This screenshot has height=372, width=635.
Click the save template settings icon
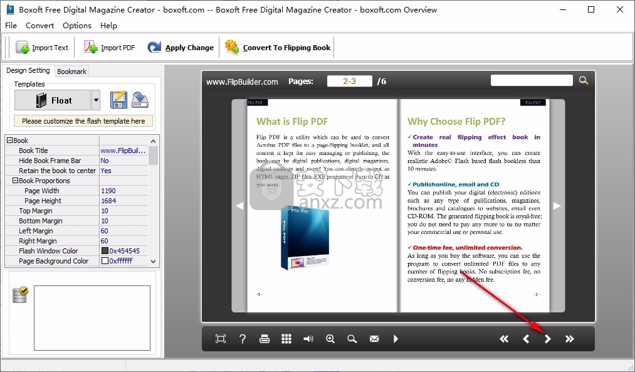click(x=118, y=100)
